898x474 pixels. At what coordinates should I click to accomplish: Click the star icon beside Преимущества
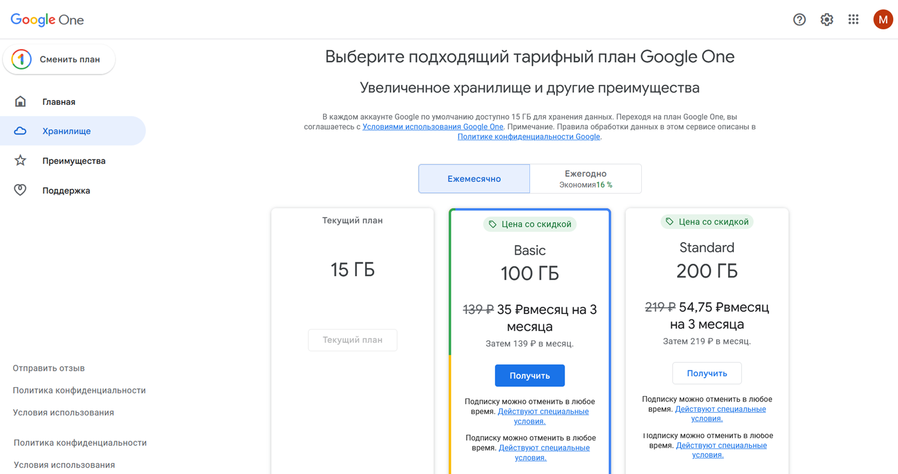[20, 161]
